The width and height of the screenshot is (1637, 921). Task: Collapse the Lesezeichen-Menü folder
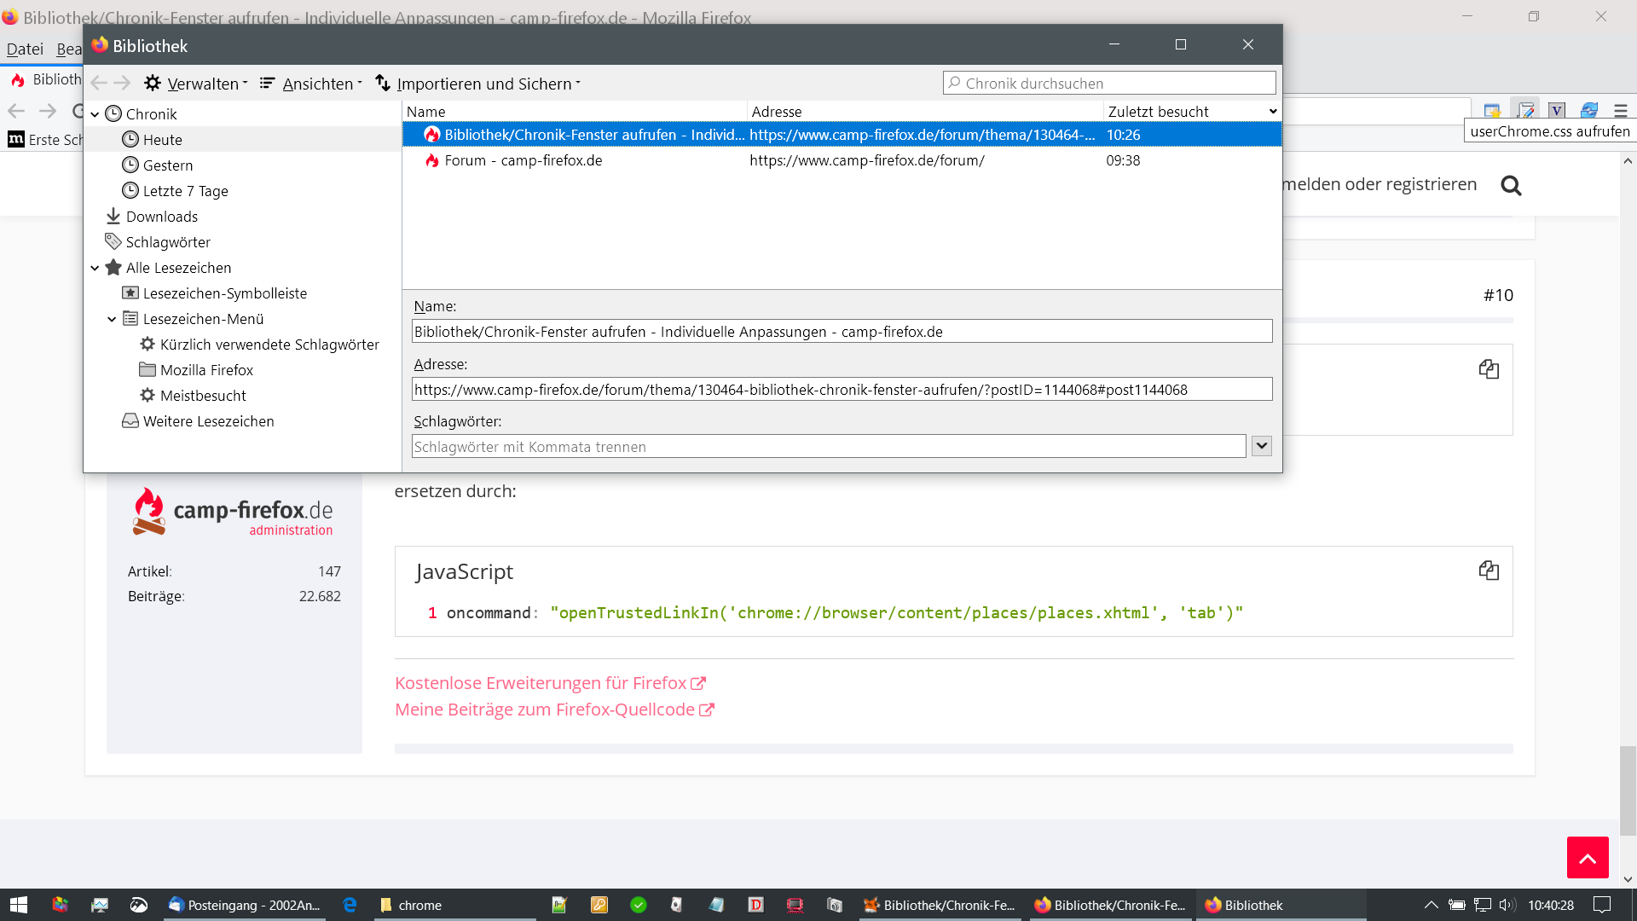pos(112,319)
